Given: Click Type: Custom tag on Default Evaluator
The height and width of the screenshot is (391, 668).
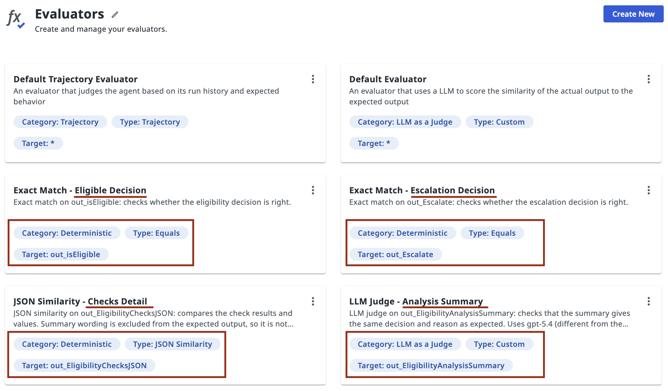Looking at the screenshot, I should pos(499,122).
